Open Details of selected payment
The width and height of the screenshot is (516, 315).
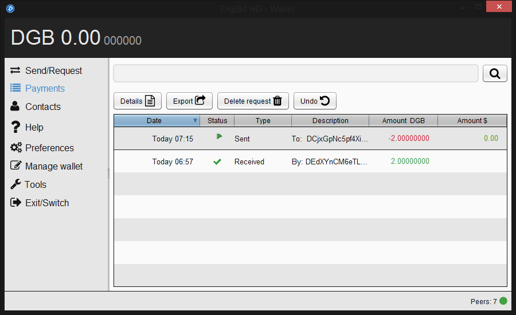(x=138, y=101)
